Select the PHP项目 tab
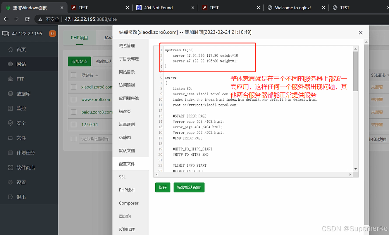 (x=80, y=38)
